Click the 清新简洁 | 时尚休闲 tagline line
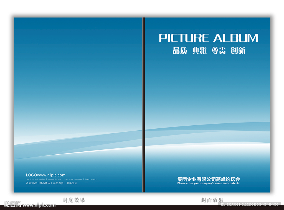This screenshot has height=210, width=284. [51, 183]
